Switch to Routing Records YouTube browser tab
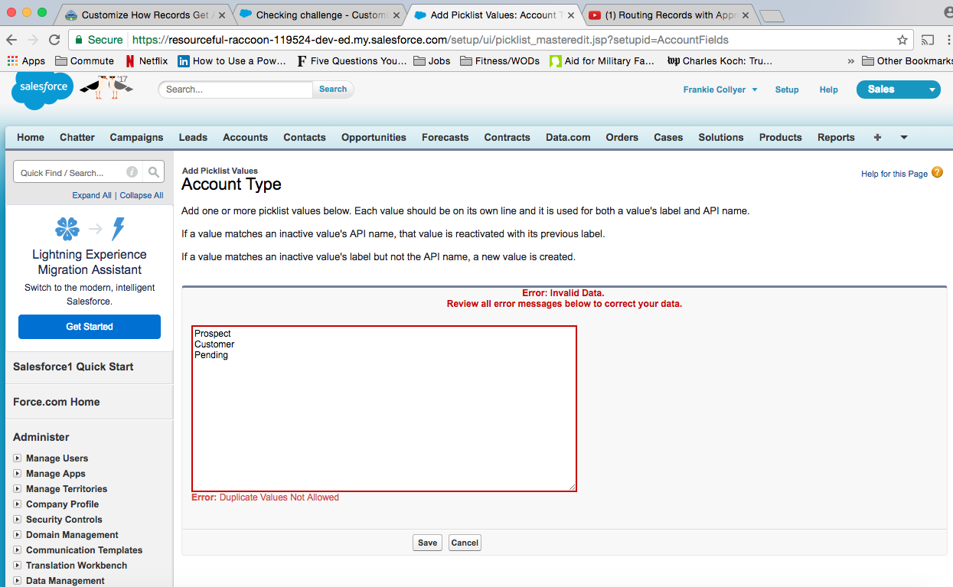The image size is (953, 587). 669,15
